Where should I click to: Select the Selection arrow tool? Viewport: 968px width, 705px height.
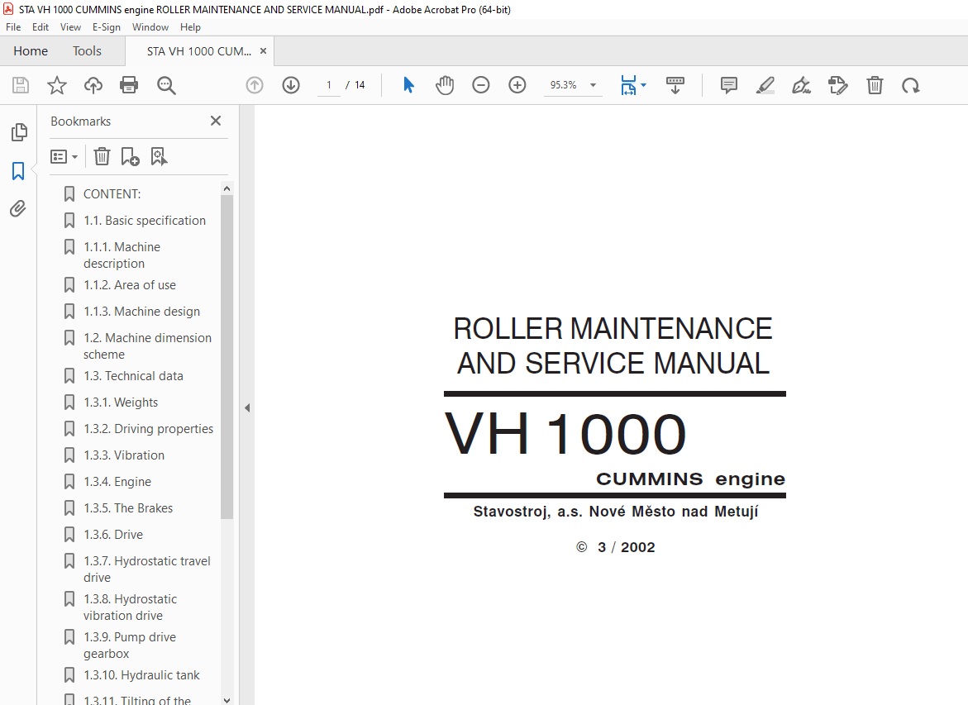[408, 84]
